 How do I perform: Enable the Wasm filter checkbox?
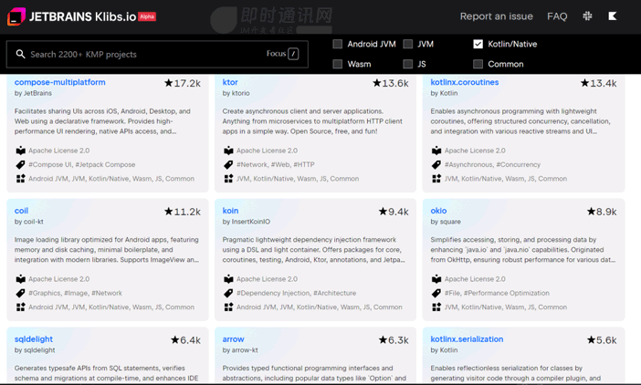tap(337, 64)
